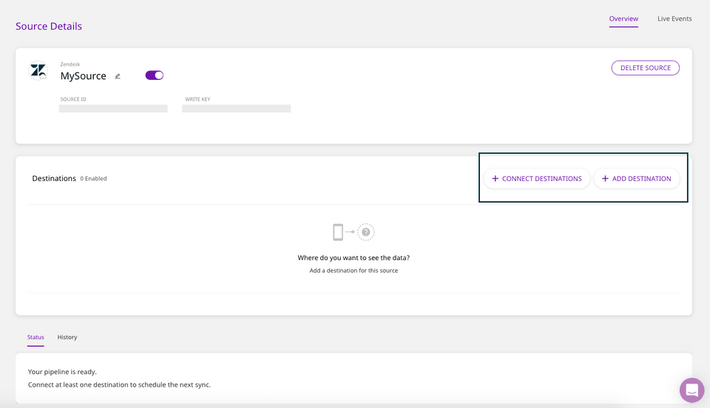
Task: Click the plus icon on Connect Destinations
Action: coord(496,179)
